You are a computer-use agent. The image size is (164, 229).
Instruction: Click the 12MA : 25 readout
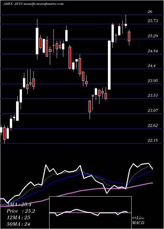[18, 218]
